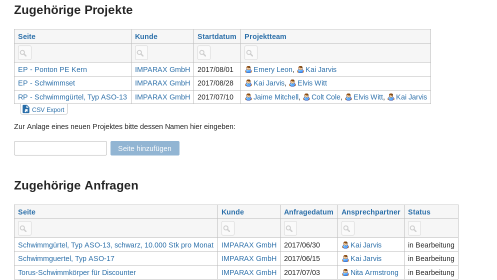Open IMPARAX GmbH in Schwimmguertel ASO-17 row
This screenshot has height=280, width=497.
coord(249,259)
